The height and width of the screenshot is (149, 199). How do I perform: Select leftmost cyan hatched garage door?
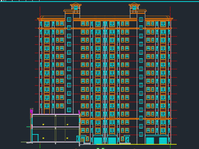[x=98, y=141]
